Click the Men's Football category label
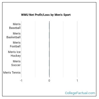99x99 pixels. coord(15,44)
